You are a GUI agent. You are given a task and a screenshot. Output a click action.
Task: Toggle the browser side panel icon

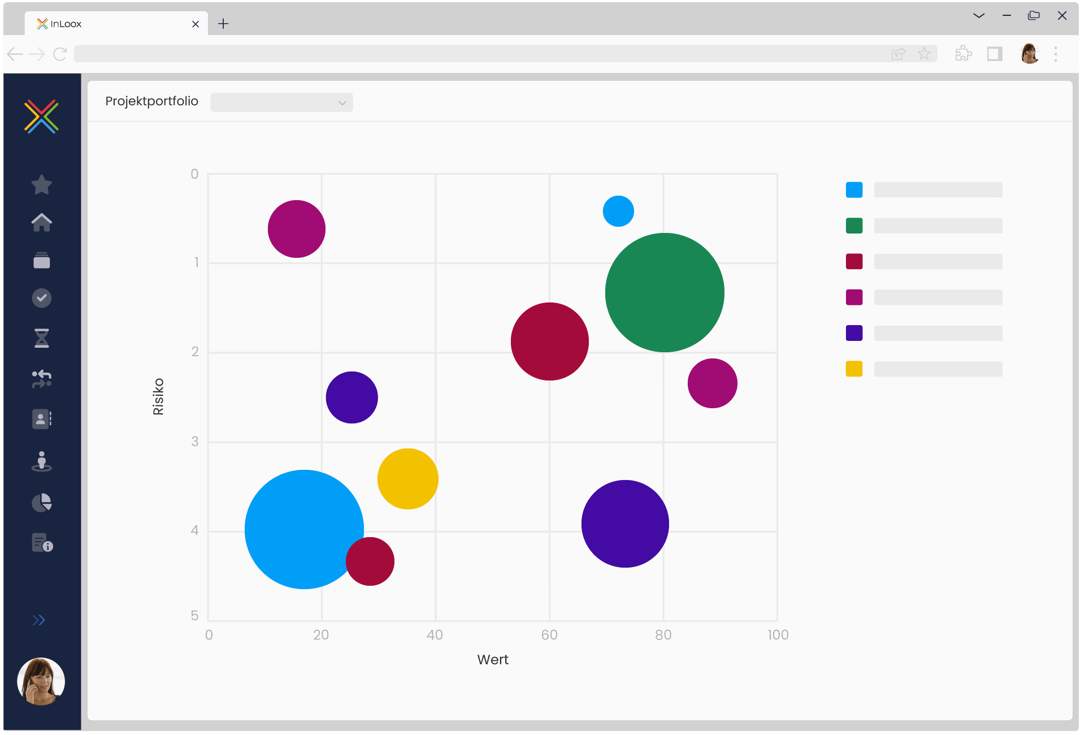(x=995, y=54)
